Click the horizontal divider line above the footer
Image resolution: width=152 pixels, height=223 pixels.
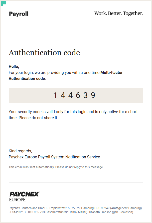click(76, 182)
